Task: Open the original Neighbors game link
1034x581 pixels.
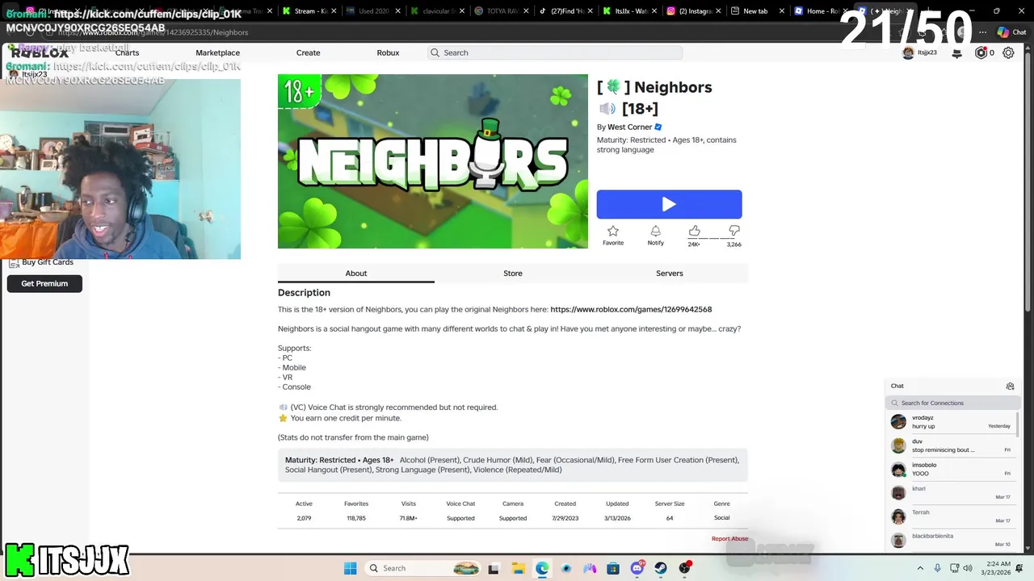Action: click(631, 309)
